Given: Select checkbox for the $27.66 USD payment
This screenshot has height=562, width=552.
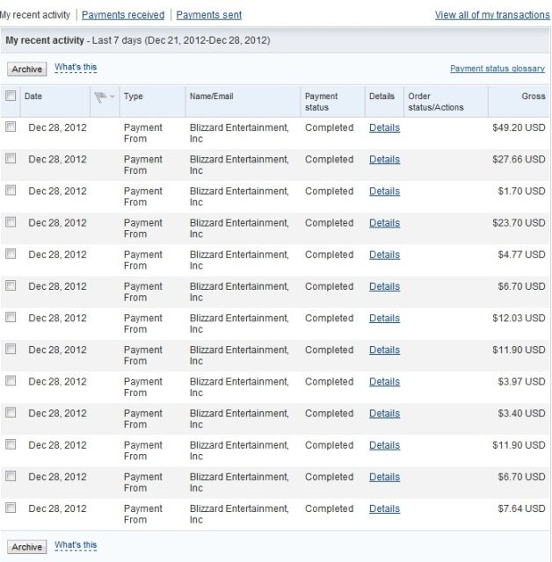Looking at the screenshot, I should pos(11,159).
